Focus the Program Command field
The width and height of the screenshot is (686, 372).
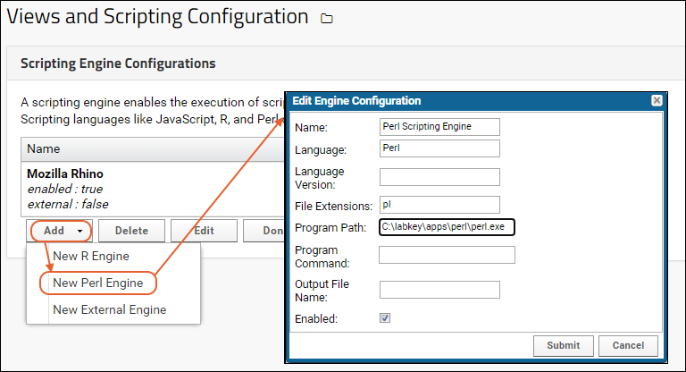click(447, 255)
